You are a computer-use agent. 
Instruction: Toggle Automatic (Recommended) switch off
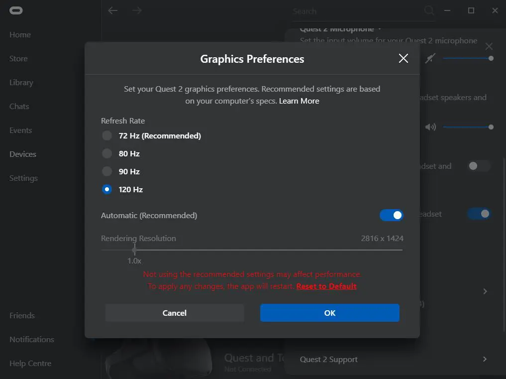pyautogui.click(x=392, y=215)
